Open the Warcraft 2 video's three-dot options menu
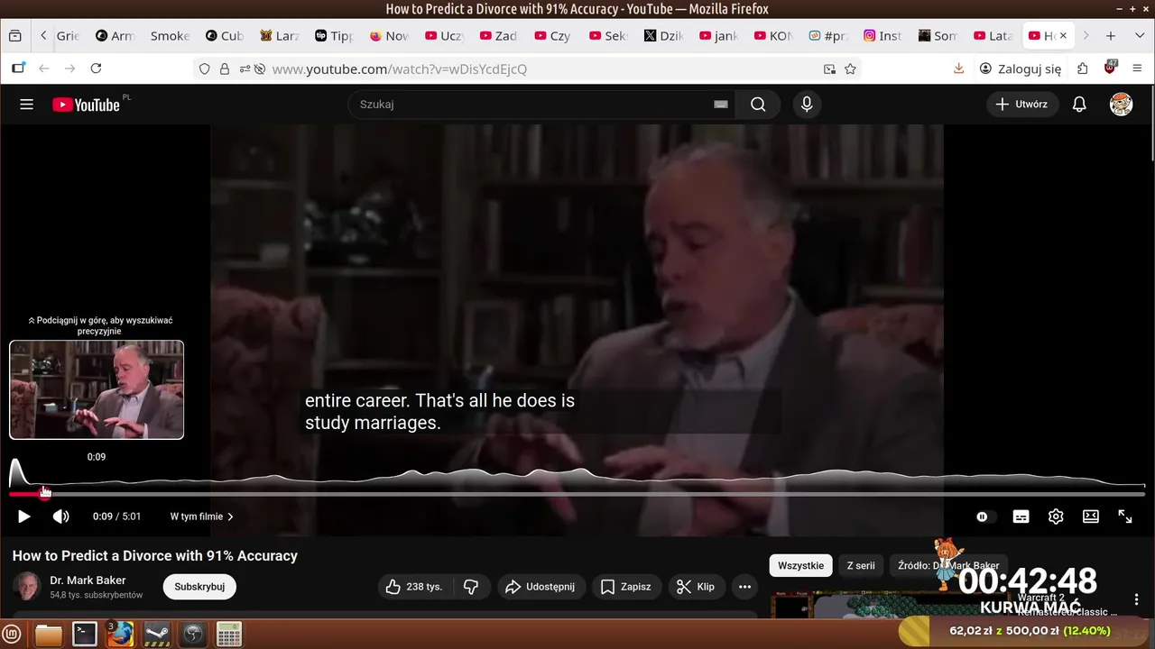The width and height of the screenshot is (1155, 649). tap(1136, 599)
